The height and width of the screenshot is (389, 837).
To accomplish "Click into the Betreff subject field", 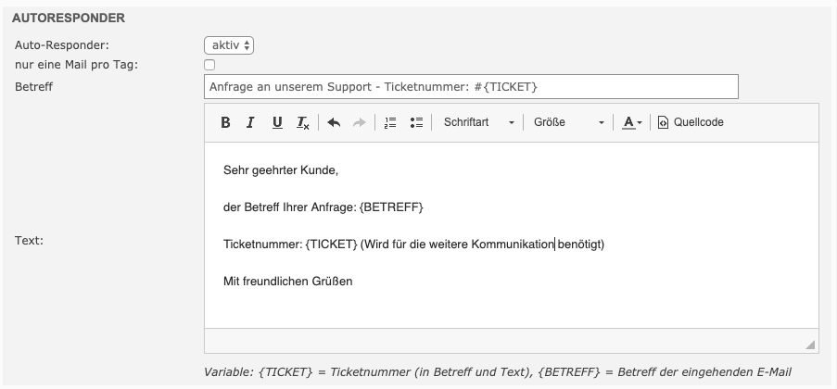I will 471,87.
